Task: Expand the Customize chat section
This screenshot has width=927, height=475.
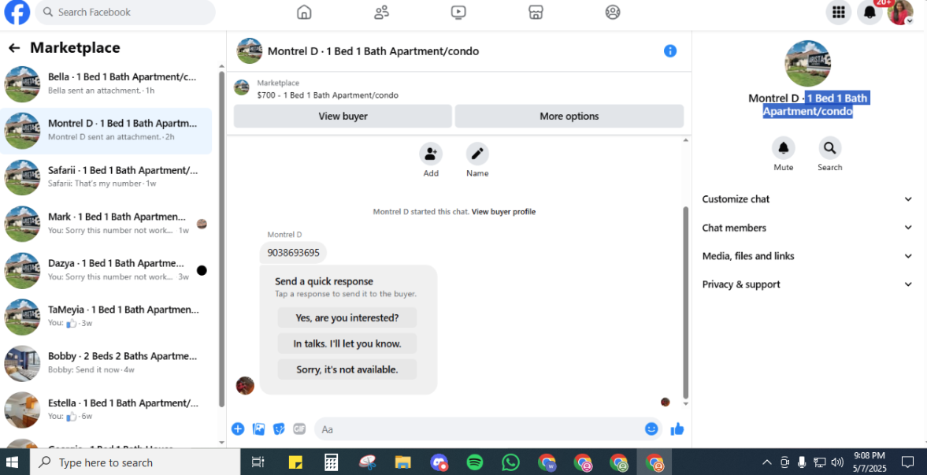Action: pos(807,199)
